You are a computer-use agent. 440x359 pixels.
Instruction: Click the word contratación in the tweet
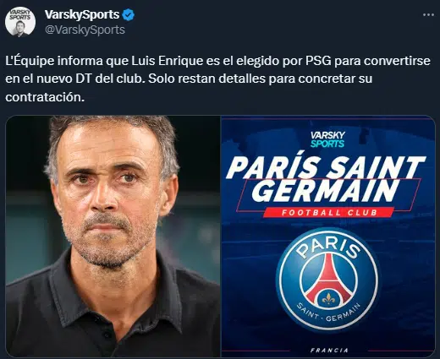pos(45,97)
